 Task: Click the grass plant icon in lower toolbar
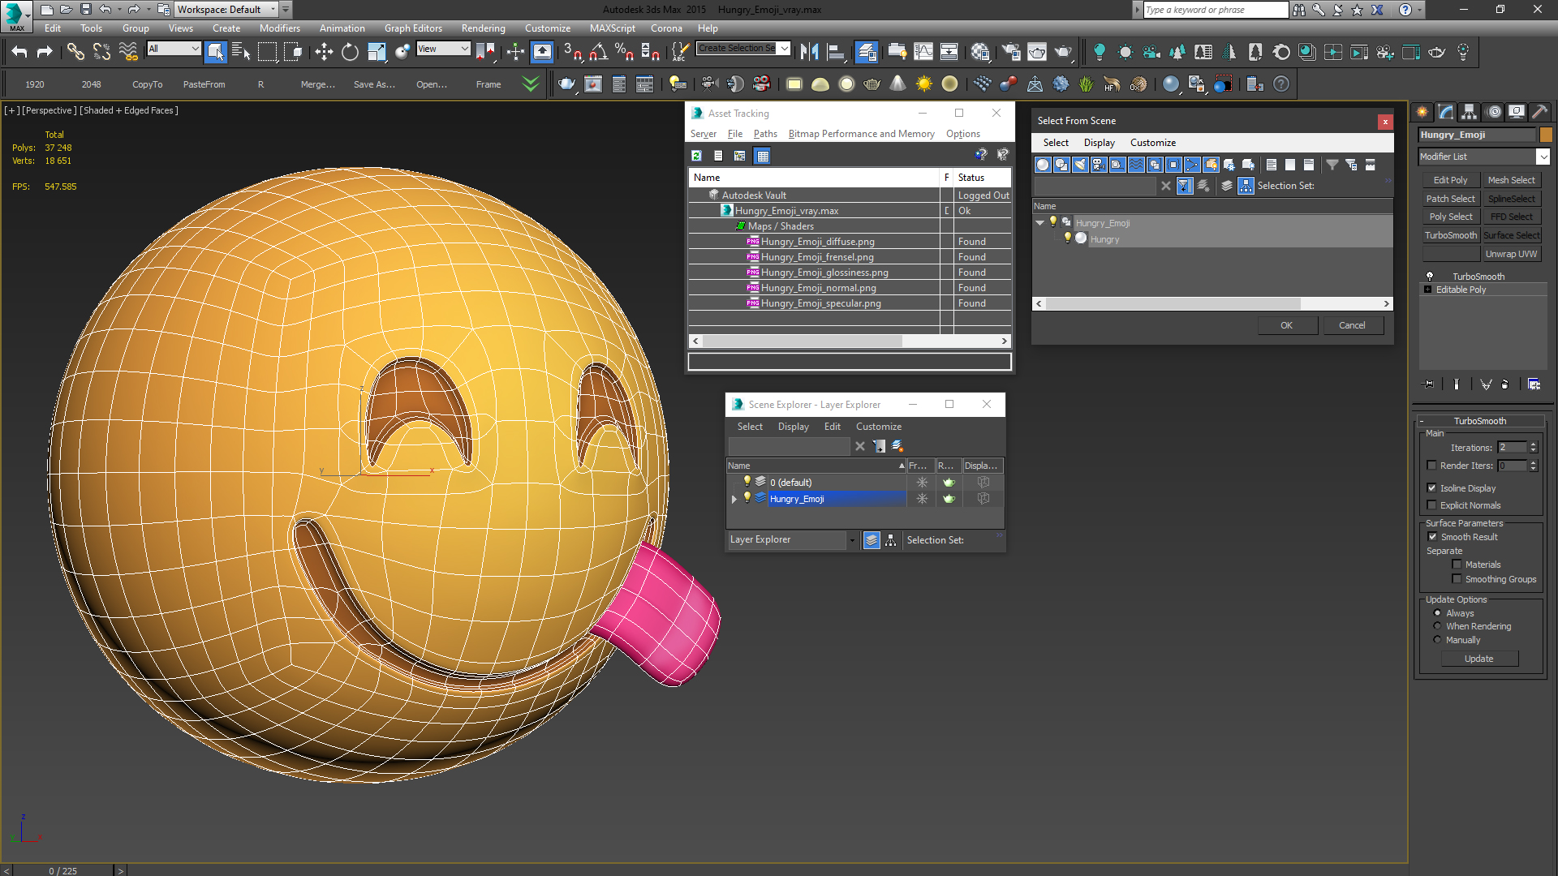[1086, 84]
